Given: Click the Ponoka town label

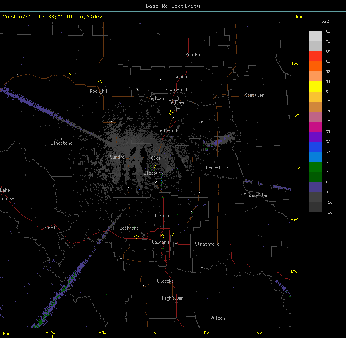Looking at the screenshot, I should pyautogui.click(x=193, y=55).
